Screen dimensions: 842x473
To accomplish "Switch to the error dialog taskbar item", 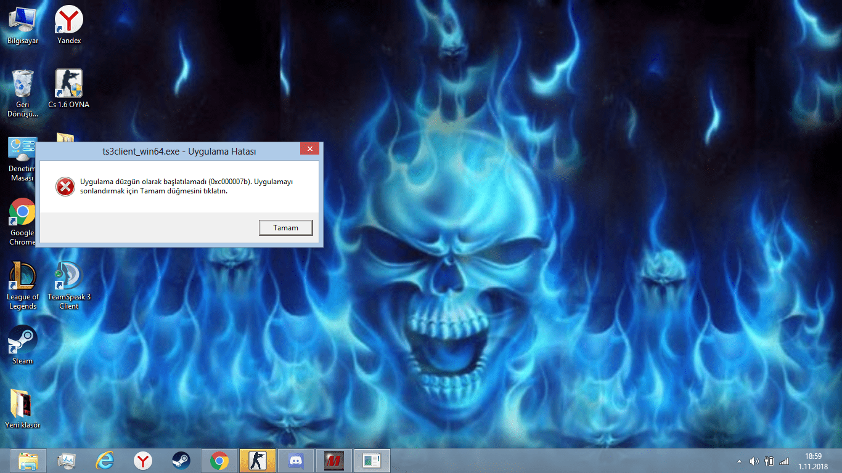I will tap(372, 461).
